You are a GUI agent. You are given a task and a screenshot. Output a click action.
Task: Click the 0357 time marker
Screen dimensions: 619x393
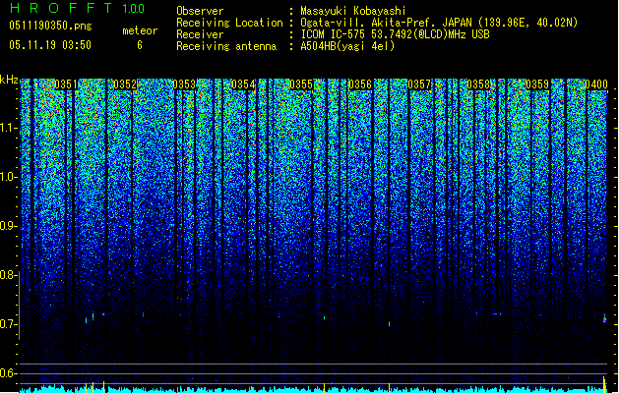tap(419, 84)
